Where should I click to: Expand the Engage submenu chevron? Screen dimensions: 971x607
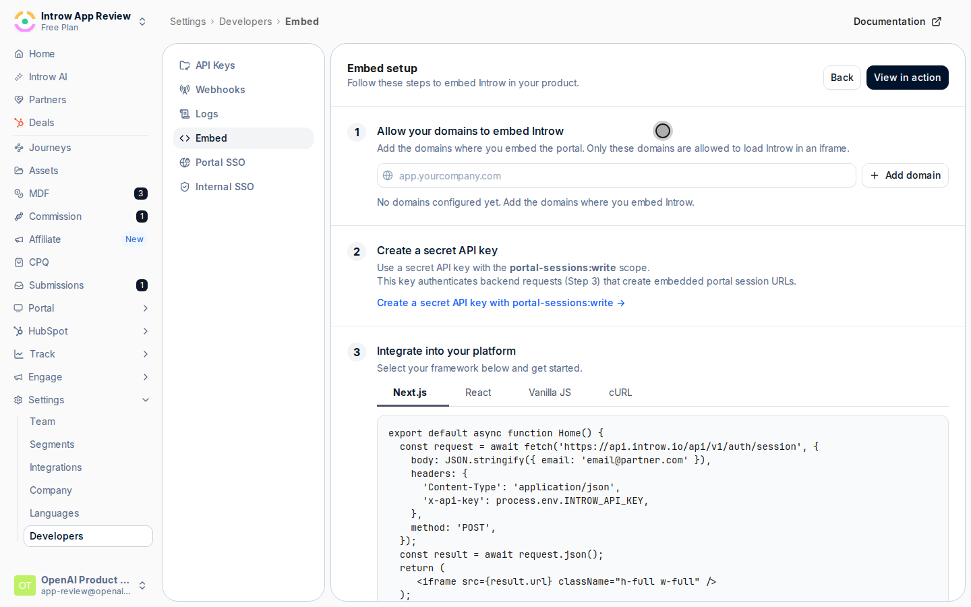[146, 377]
